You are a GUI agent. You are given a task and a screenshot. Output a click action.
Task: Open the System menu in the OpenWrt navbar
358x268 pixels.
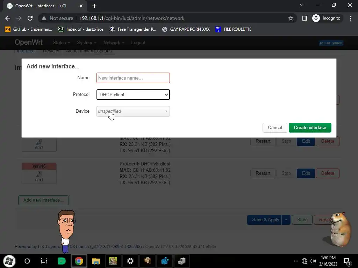[87, 43]
